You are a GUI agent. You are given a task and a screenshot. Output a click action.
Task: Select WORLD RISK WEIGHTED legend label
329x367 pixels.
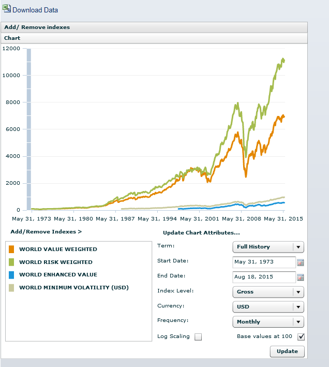(x=56, y=262)
